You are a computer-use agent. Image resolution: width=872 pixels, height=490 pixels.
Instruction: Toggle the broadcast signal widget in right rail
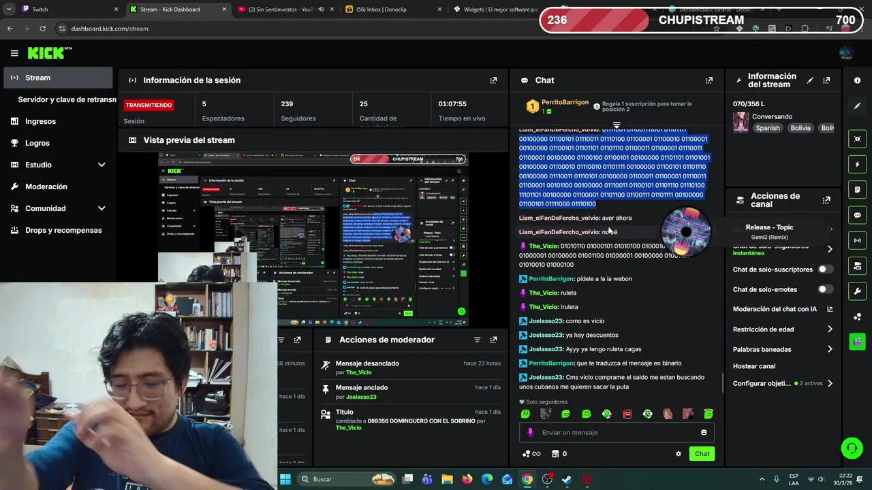[857, 240]
